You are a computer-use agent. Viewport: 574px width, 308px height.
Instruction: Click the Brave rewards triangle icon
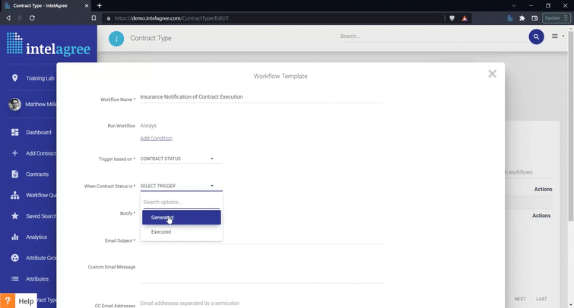tap(465, 18)
